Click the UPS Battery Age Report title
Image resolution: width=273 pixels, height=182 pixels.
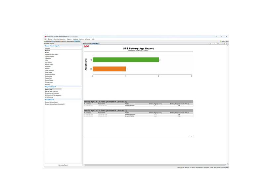pos(138,49)
